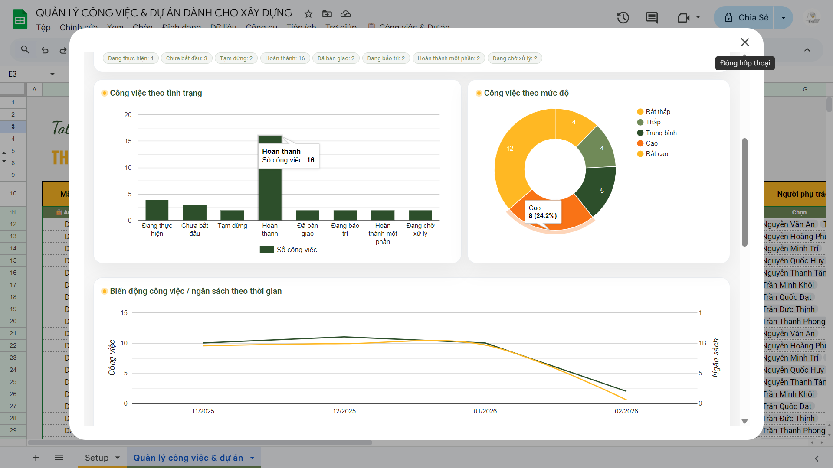Click the undo arrow icon
This screenshot has height=468, width=833.
[x=45, y=50]
